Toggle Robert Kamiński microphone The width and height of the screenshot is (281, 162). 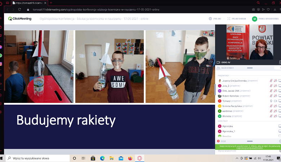pos(271,96)
